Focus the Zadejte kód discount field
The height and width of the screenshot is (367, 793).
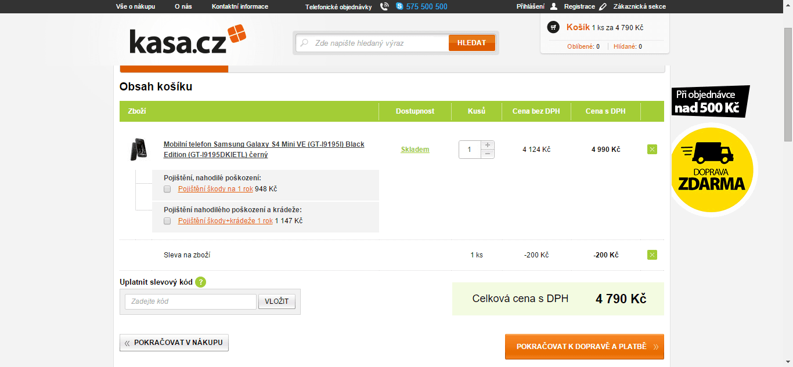(190, 301)
